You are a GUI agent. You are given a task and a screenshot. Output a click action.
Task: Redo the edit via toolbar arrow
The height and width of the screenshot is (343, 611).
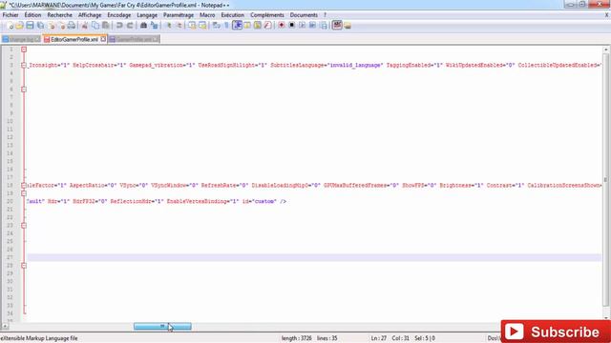click(130, 26)
